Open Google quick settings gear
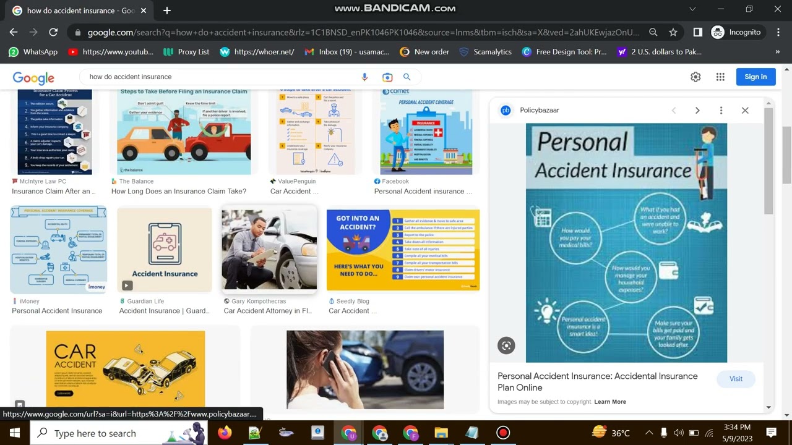 click(x=695, y=77)
